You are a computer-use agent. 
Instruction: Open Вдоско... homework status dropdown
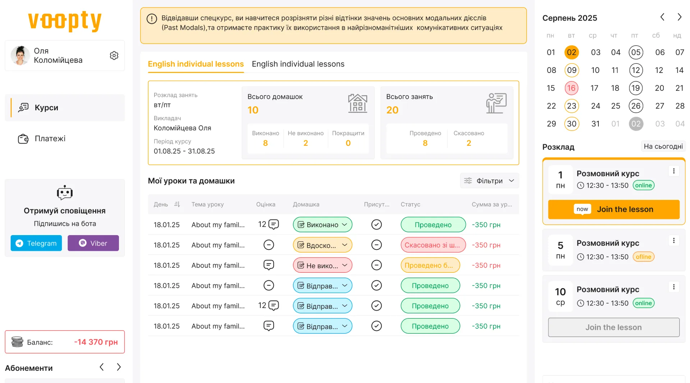(322, 245)
